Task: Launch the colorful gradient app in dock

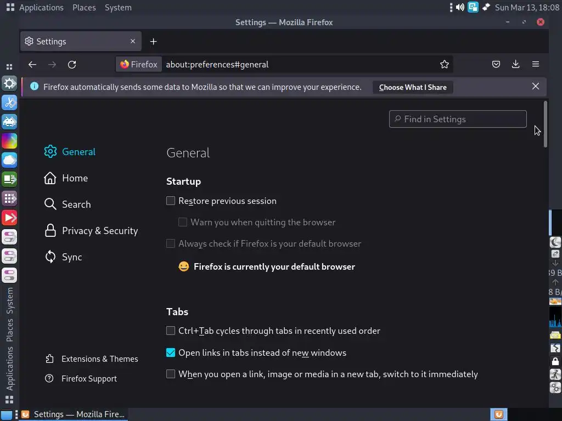Action: pyautogui.click(x=9, y=141)
